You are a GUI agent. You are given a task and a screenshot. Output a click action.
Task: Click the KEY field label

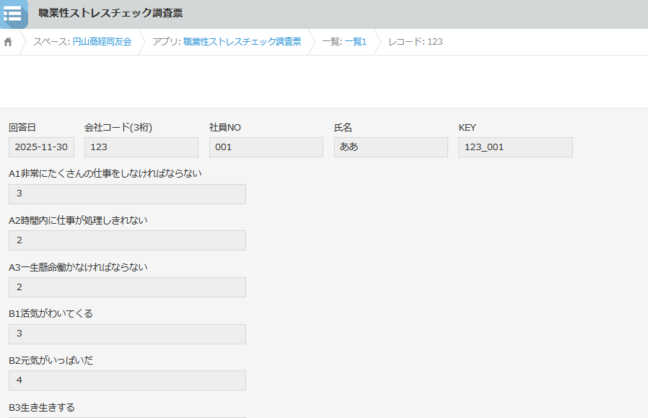point(467,128)
